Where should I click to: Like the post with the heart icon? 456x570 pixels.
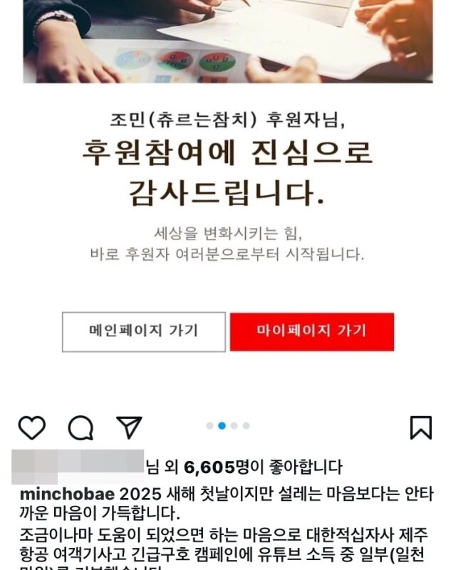click(32, 427)
